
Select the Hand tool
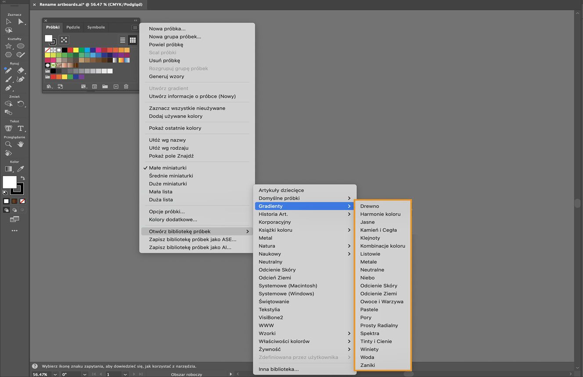pos(21,144)
